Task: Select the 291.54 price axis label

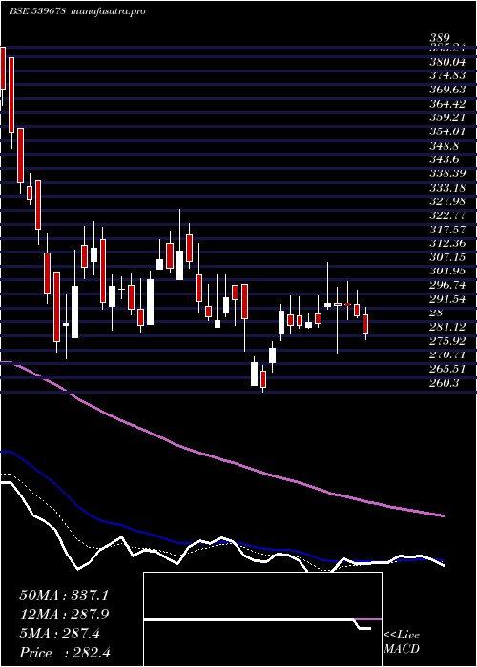Action: click(x=447, y=299)
